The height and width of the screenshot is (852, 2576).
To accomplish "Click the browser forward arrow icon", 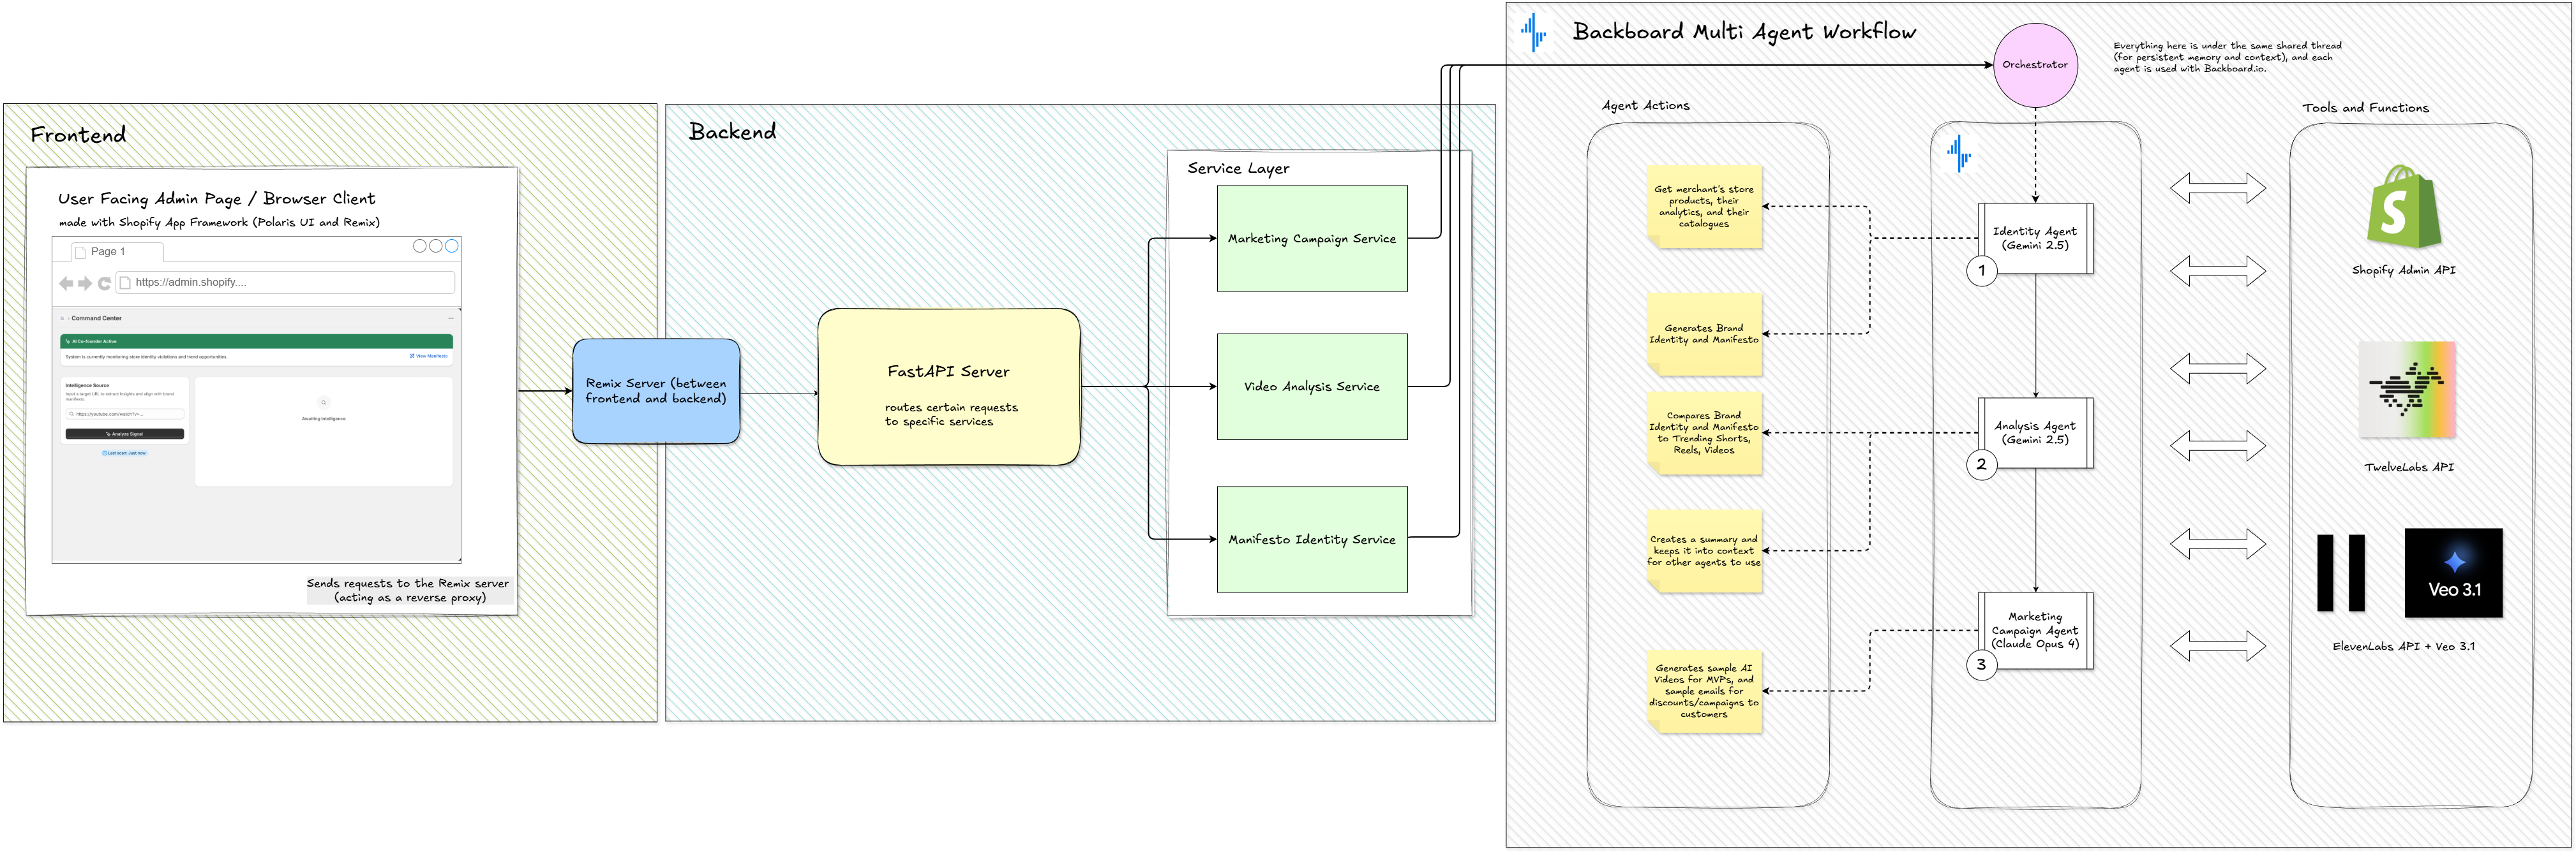I will (85, 284).
